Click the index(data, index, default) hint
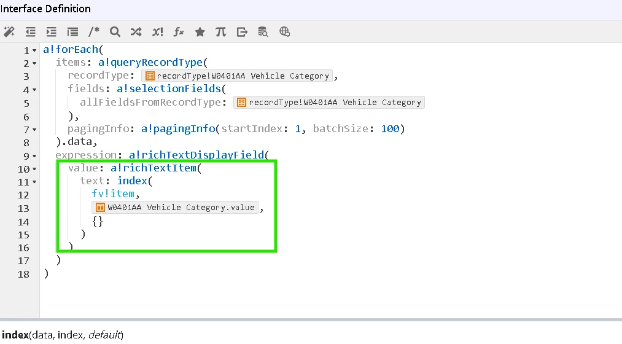The width and height of the screenshot is (622, 344). [62, 335]
